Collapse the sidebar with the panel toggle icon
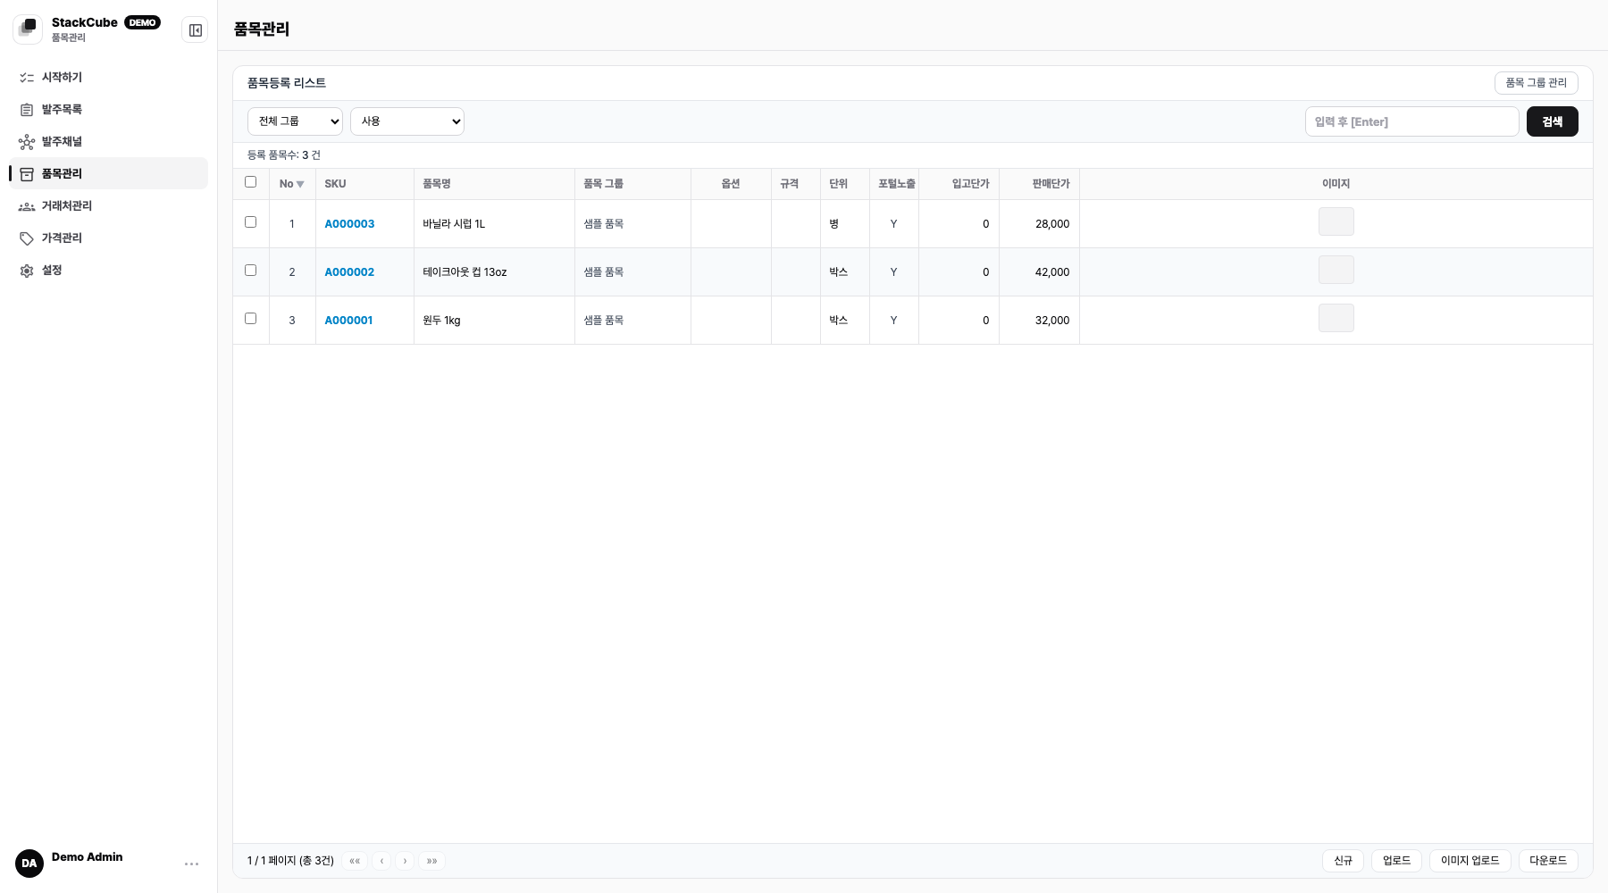 pyautogui.click(x=196, y=30)
